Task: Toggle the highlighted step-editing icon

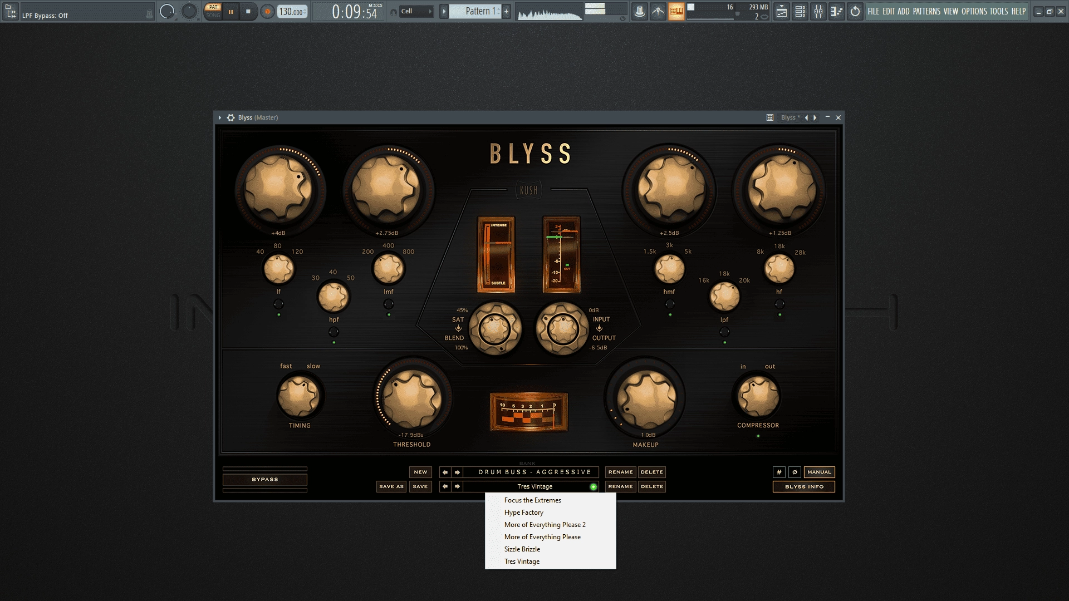Action: [x=676, y=11]
